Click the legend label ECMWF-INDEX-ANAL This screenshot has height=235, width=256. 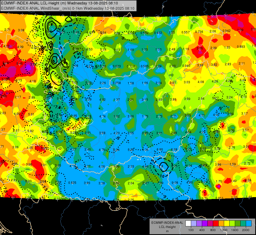pyautogui.click(x=167, y=223)
